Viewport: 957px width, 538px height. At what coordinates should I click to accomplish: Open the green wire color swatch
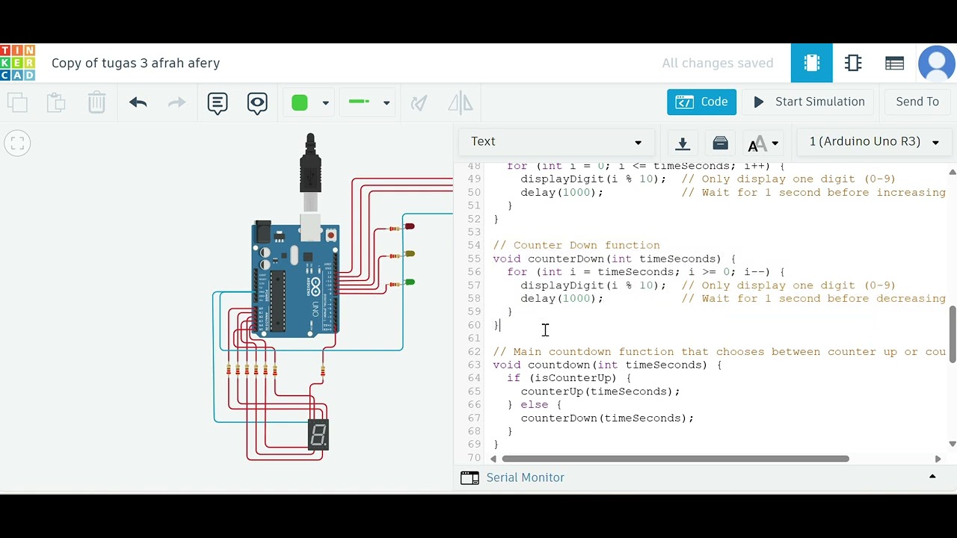(300, 103)
